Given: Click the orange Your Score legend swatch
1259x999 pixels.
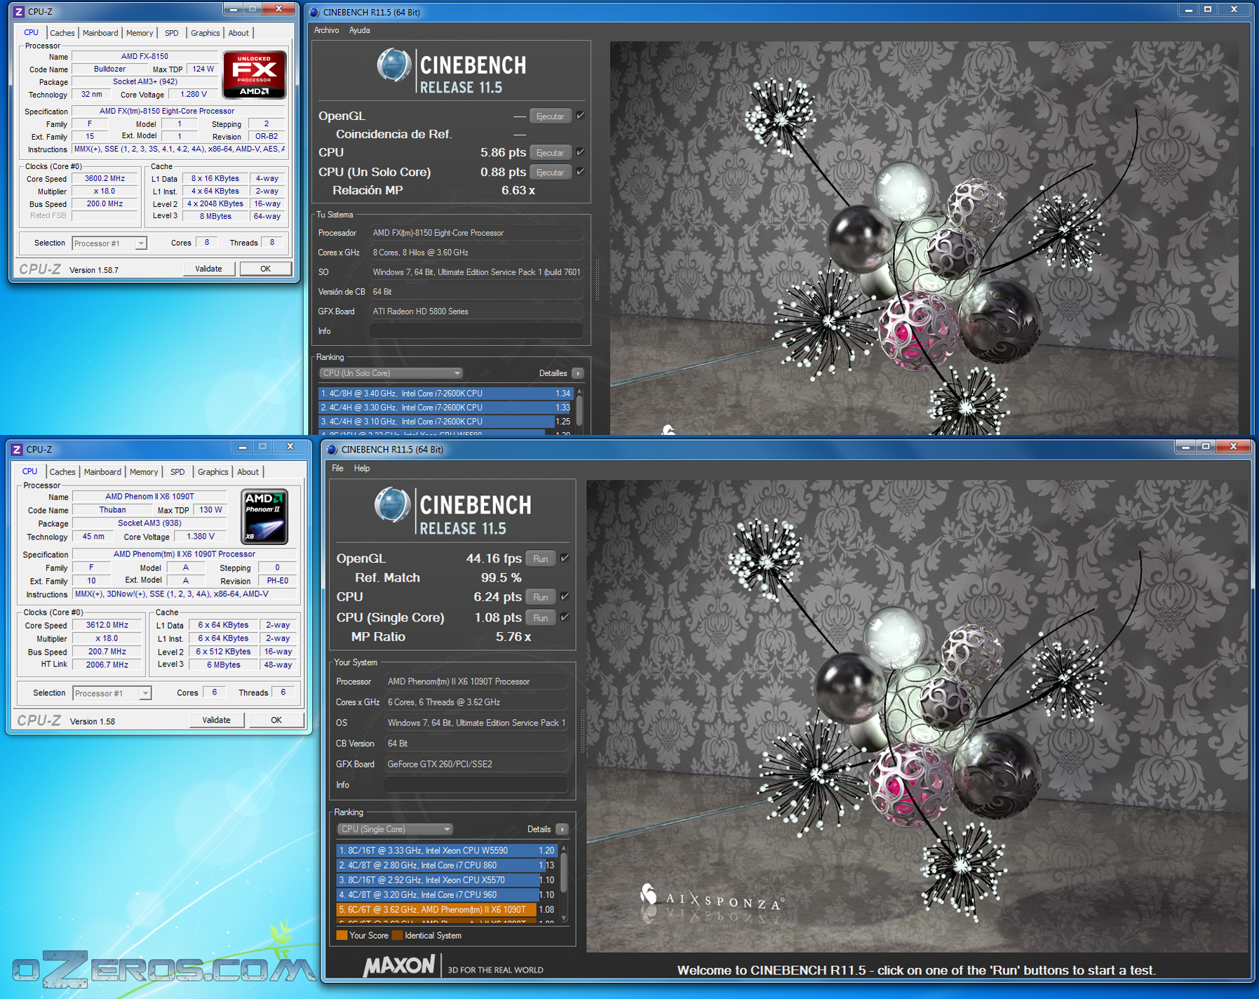Looking at the screenshot, I should pos(342,935).
